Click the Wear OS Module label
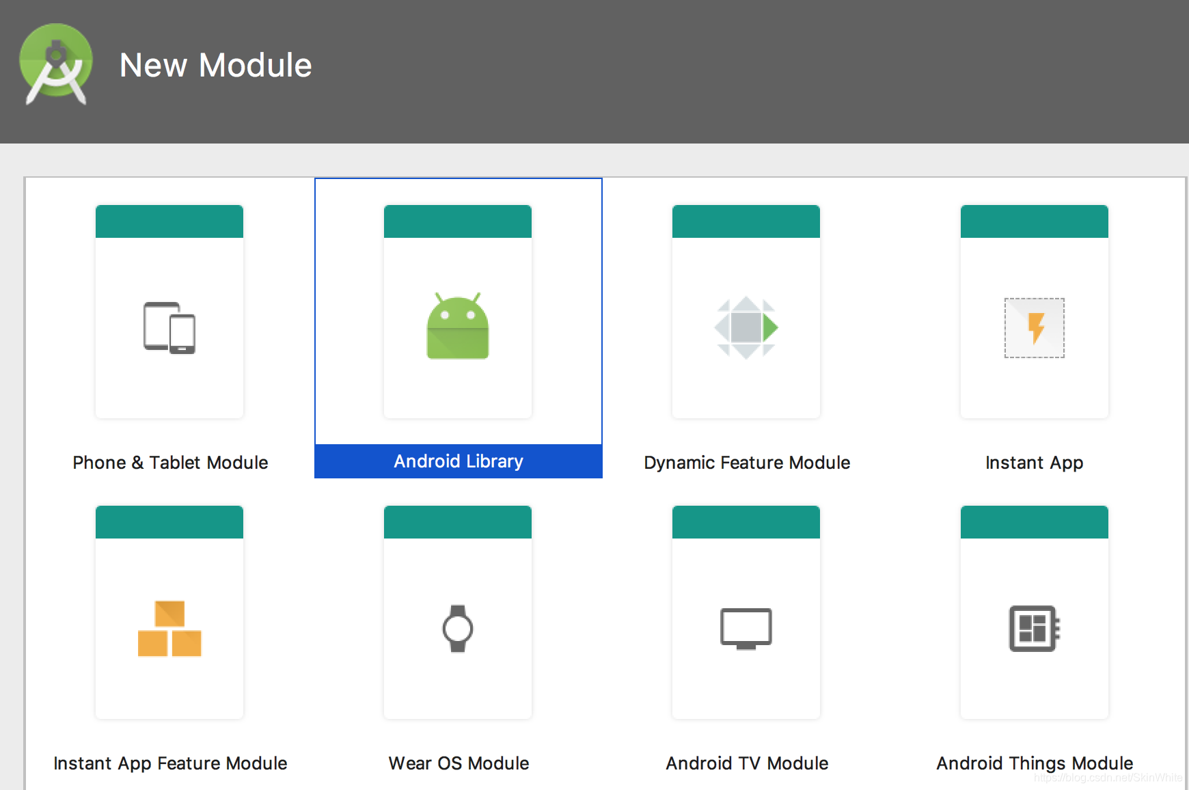Image resolution: width=1189 pixels, height=790 pixels. (459, 763)
